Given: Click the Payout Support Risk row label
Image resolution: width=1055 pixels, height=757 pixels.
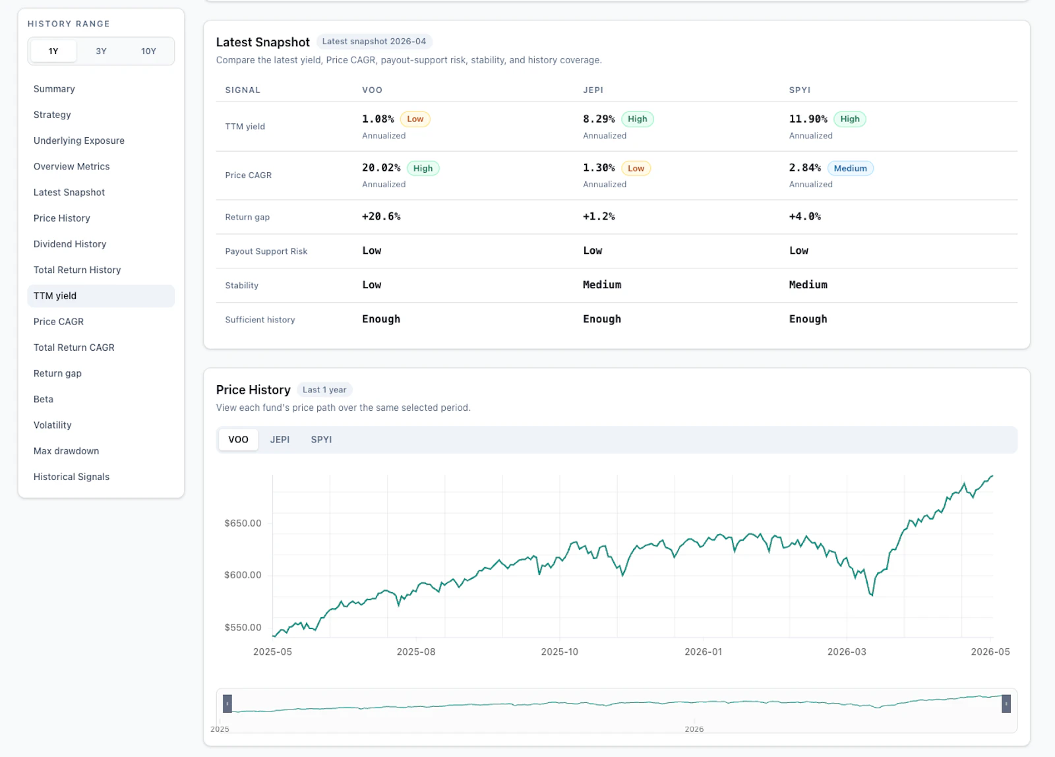Looking at the screenshot, I should click(x=266, y=251).
